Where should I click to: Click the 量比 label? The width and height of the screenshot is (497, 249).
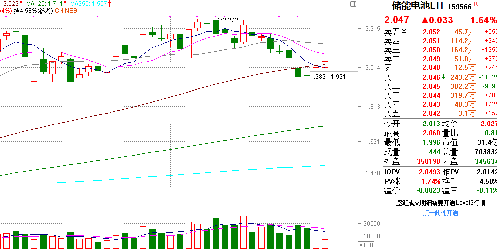[x=450, y=133]
